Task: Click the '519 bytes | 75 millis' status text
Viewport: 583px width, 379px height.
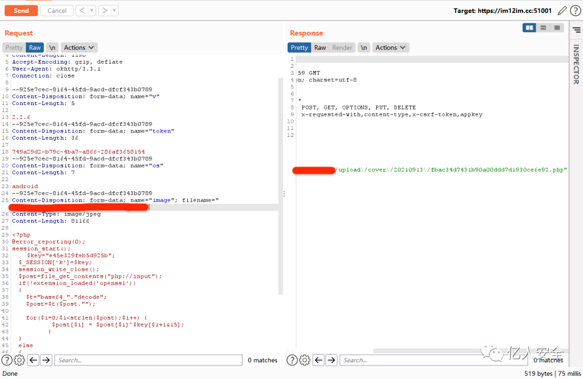Action: coord(553,374)
